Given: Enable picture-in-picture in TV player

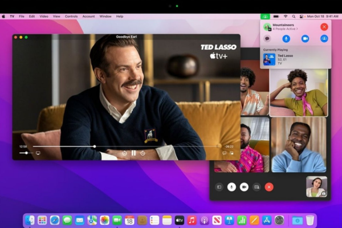Looking at the screenshot, I should pyautogui.click(x=231, y=153).
